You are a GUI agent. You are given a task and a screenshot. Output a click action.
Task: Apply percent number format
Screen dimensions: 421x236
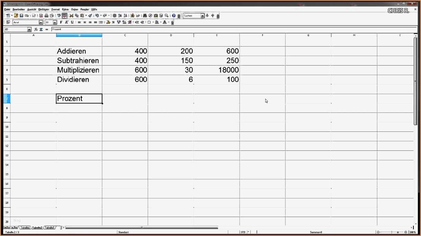(x=113, y=22)
